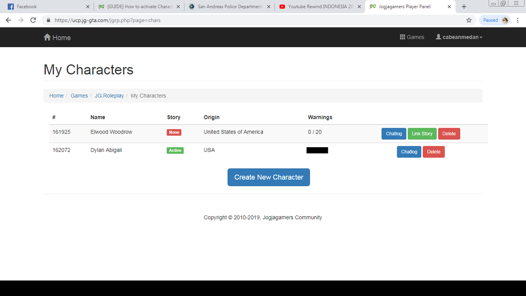Close the San Andreas Police Department tab

[268, 7]
